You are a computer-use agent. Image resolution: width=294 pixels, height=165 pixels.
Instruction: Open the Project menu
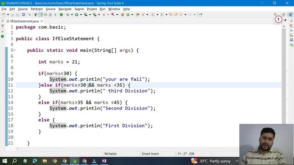(92, 9)
